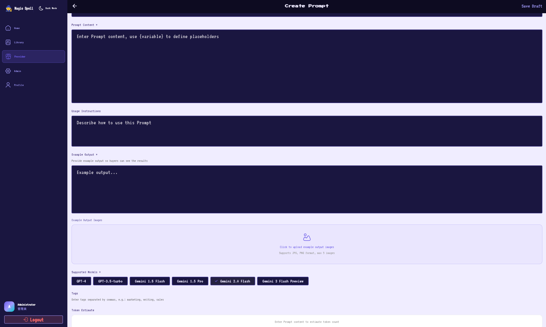Enable Gemini 1.5 Pro model support
This screenshot has width=546, height=327.
pos(190,281)
